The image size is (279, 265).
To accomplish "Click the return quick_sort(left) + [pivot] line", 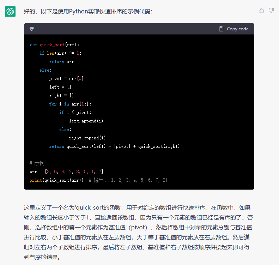I will 114,146.
